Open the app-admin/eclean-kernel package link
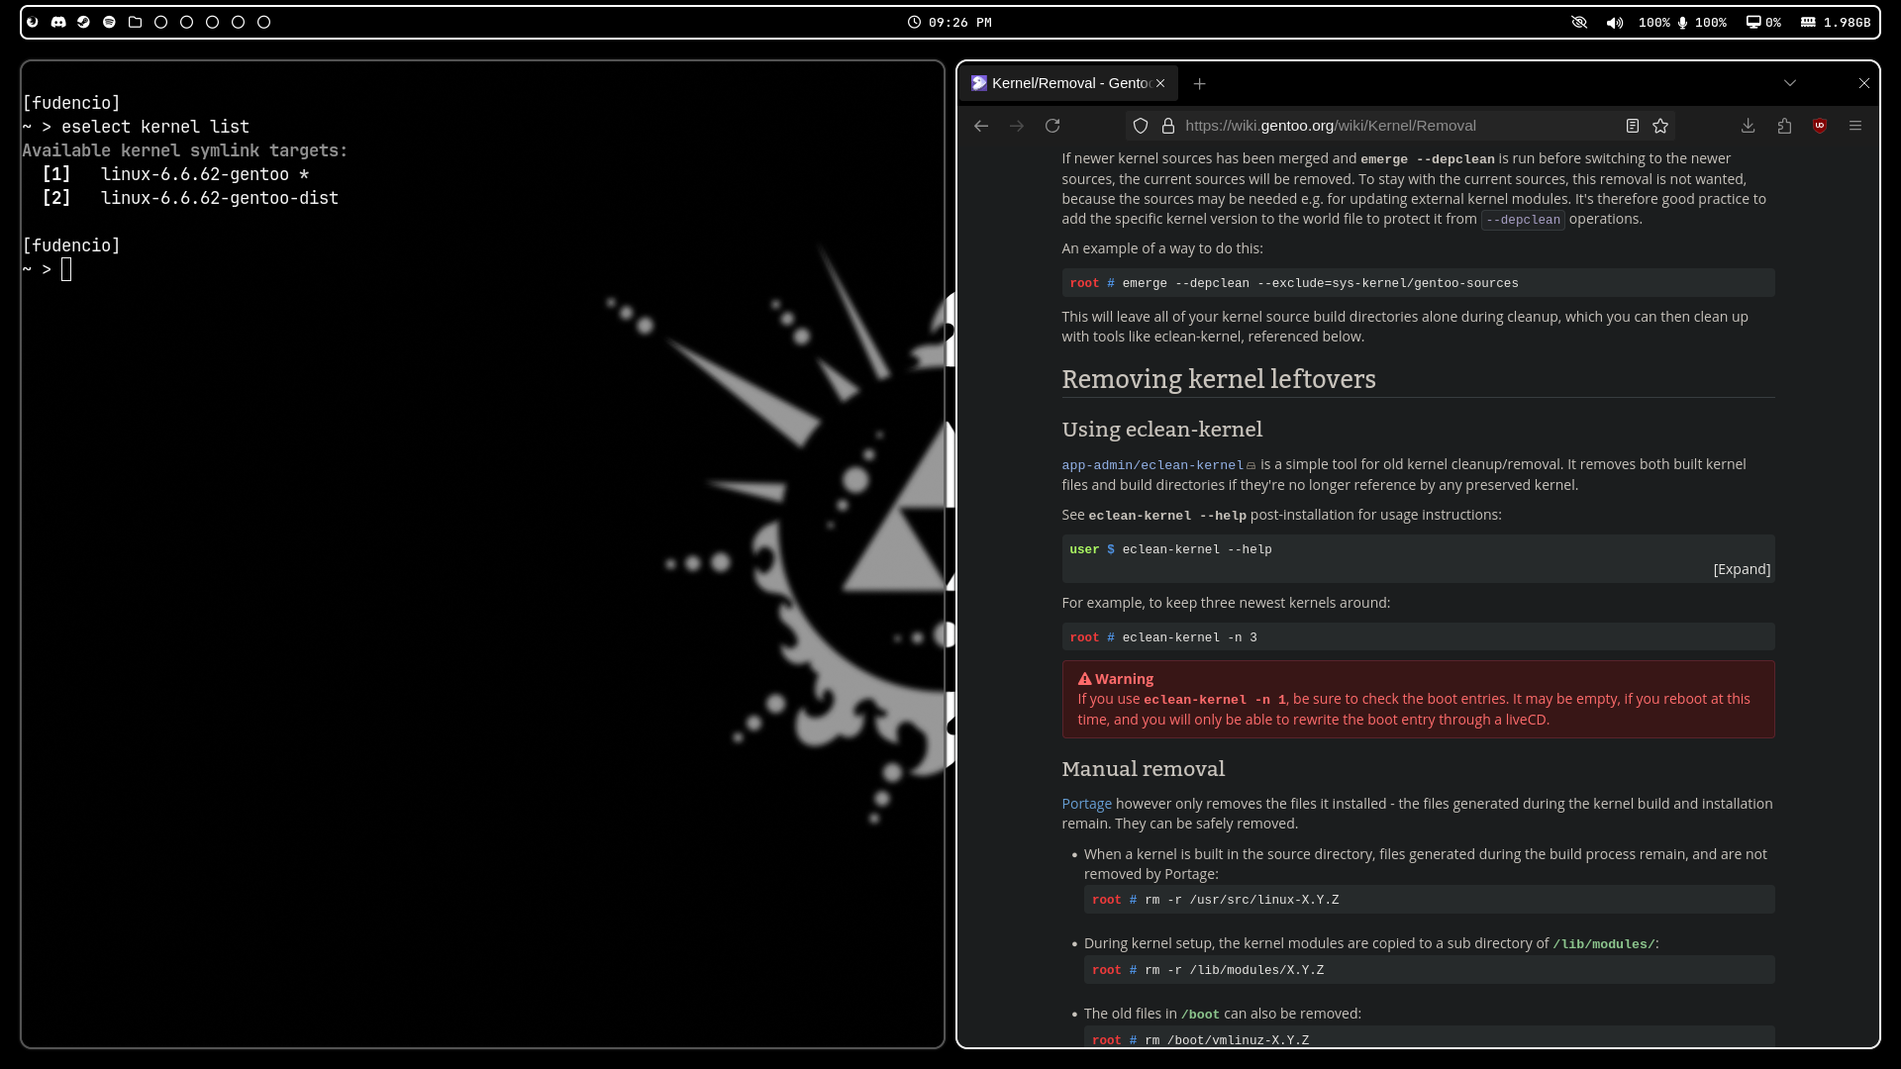The image size is (1901, 1069). tap(1151, 464)
